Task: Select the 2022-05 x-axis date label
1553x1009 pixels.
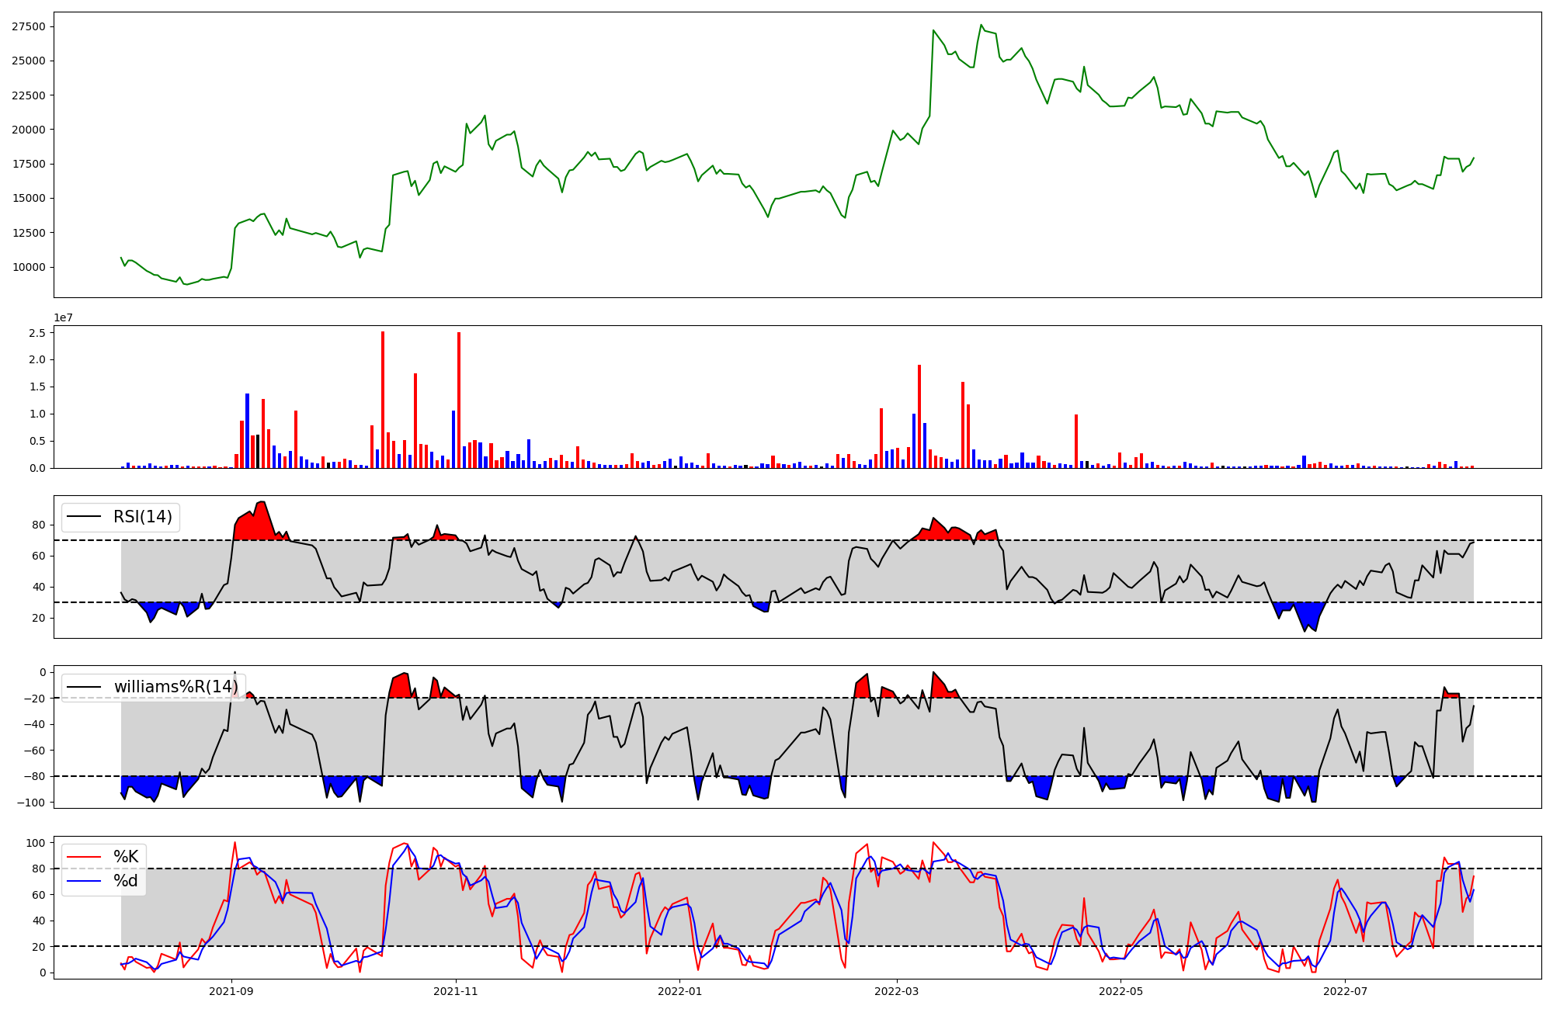Action: [1121, 991]
